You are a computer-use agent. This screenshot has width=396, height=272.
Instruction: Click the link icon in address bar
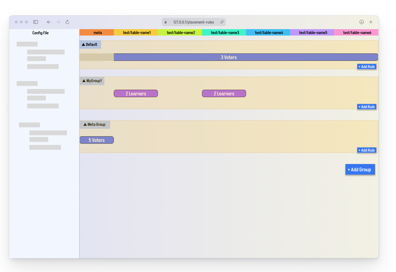[222, 22]
